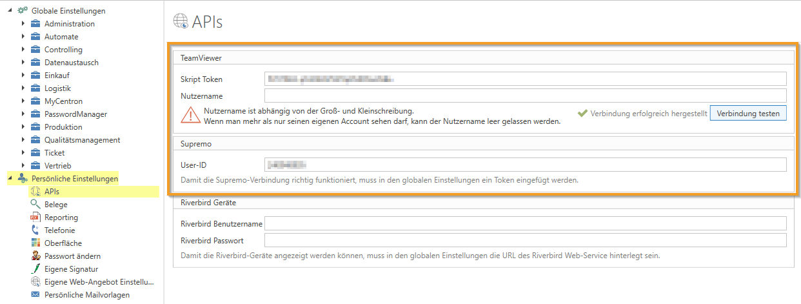Click the Passwort ändern user icon

coord(35,256)
